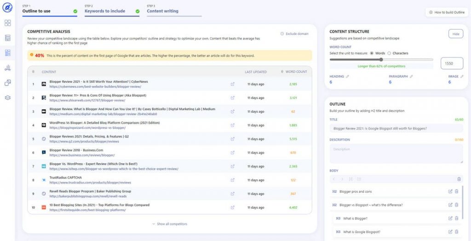The height and width of the screenshot is (241, 471).
Task: Click the CONTENT column sort icon
Action: click(33, 72)
